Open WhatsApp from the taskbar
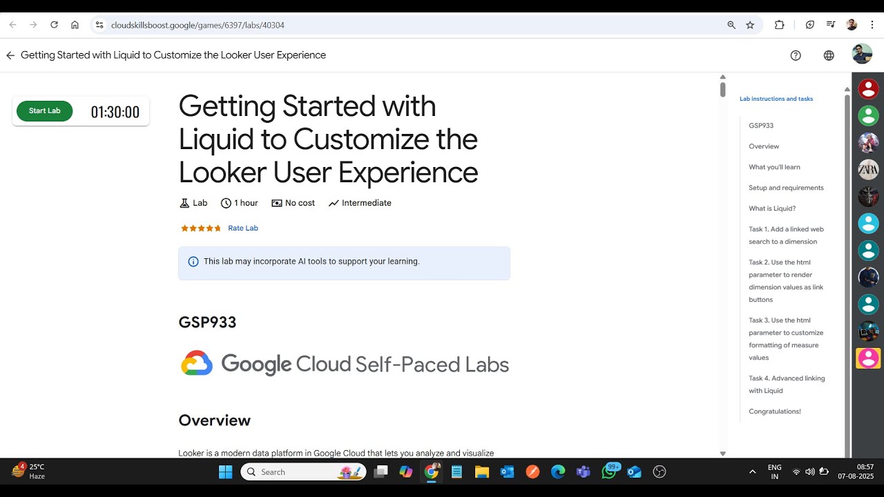Screen dimensions: 884x497 [x=609, y=472]
